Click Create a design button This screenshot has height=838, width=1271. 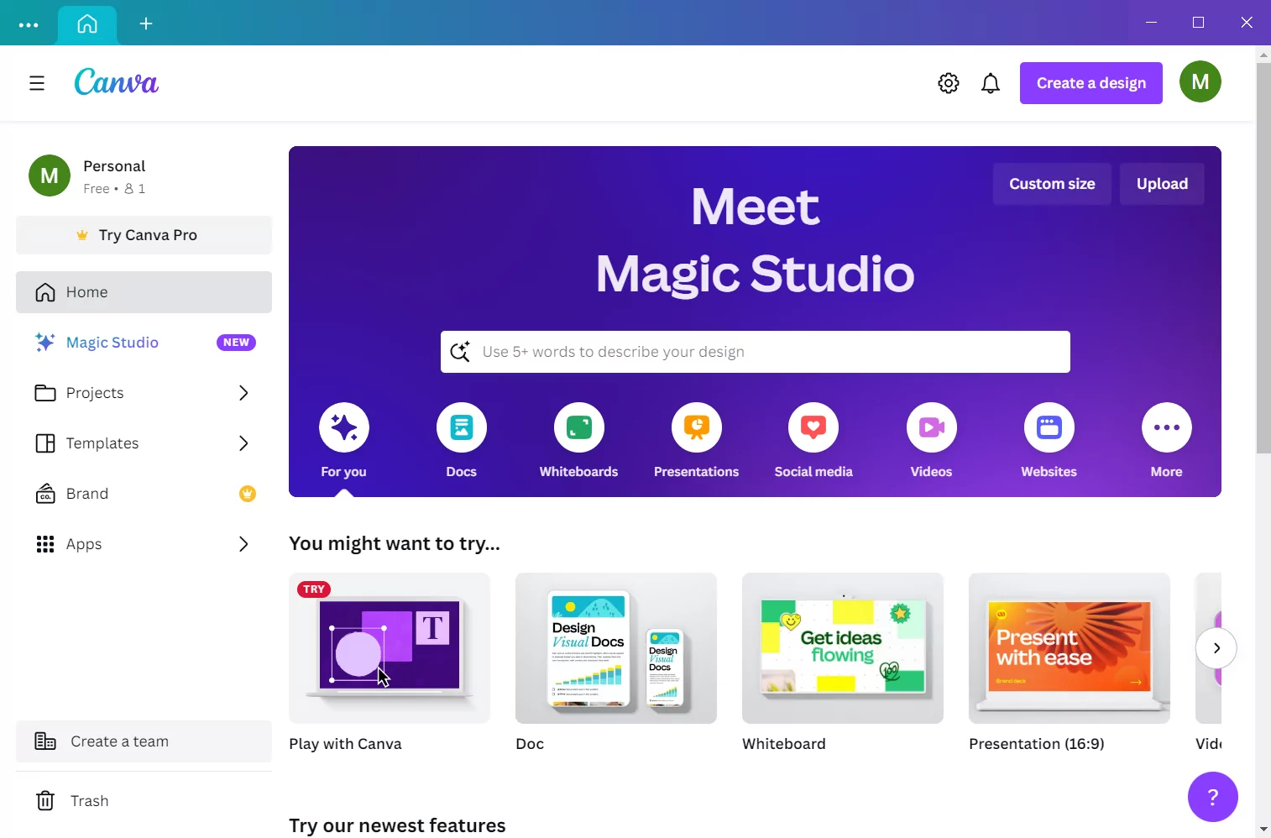[1091, 83]
